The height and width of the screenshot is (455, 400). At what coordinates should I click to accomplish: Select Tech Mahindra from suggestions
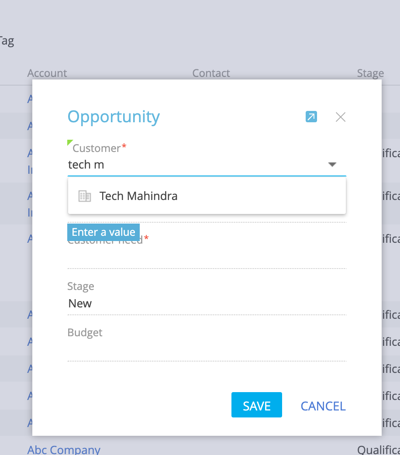click(207, 196)
